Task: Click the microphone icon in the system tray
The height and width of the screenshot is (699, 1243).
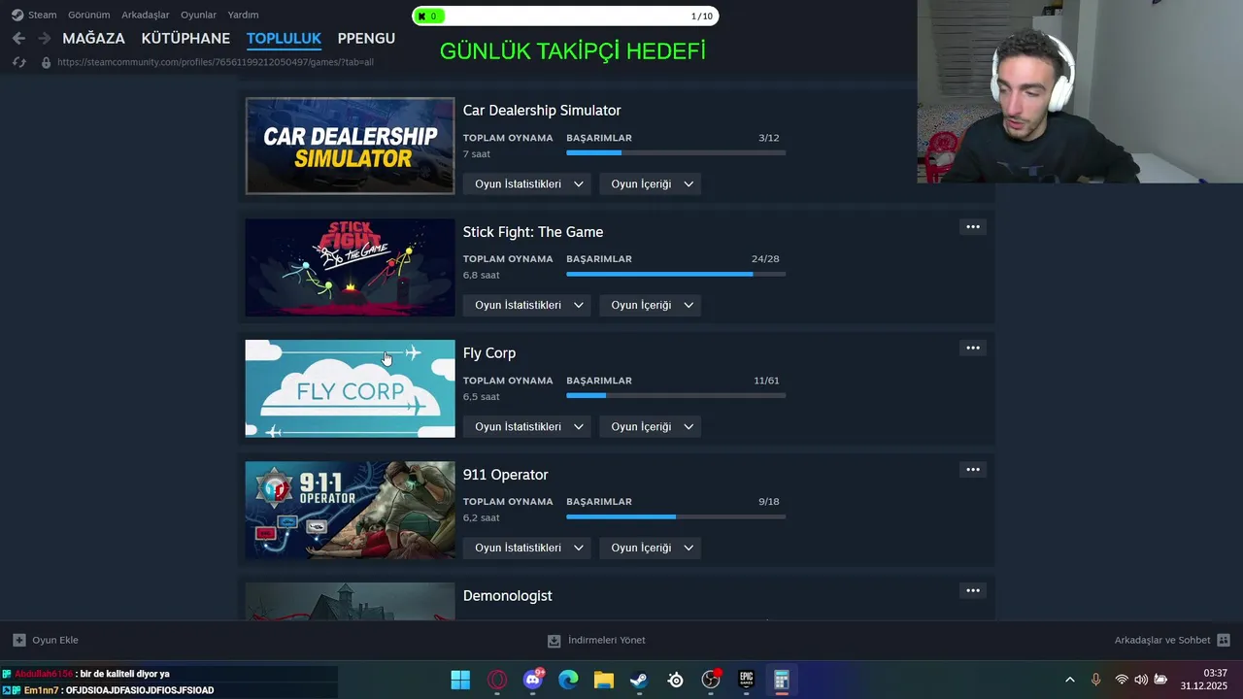Action: point(1095,680)
